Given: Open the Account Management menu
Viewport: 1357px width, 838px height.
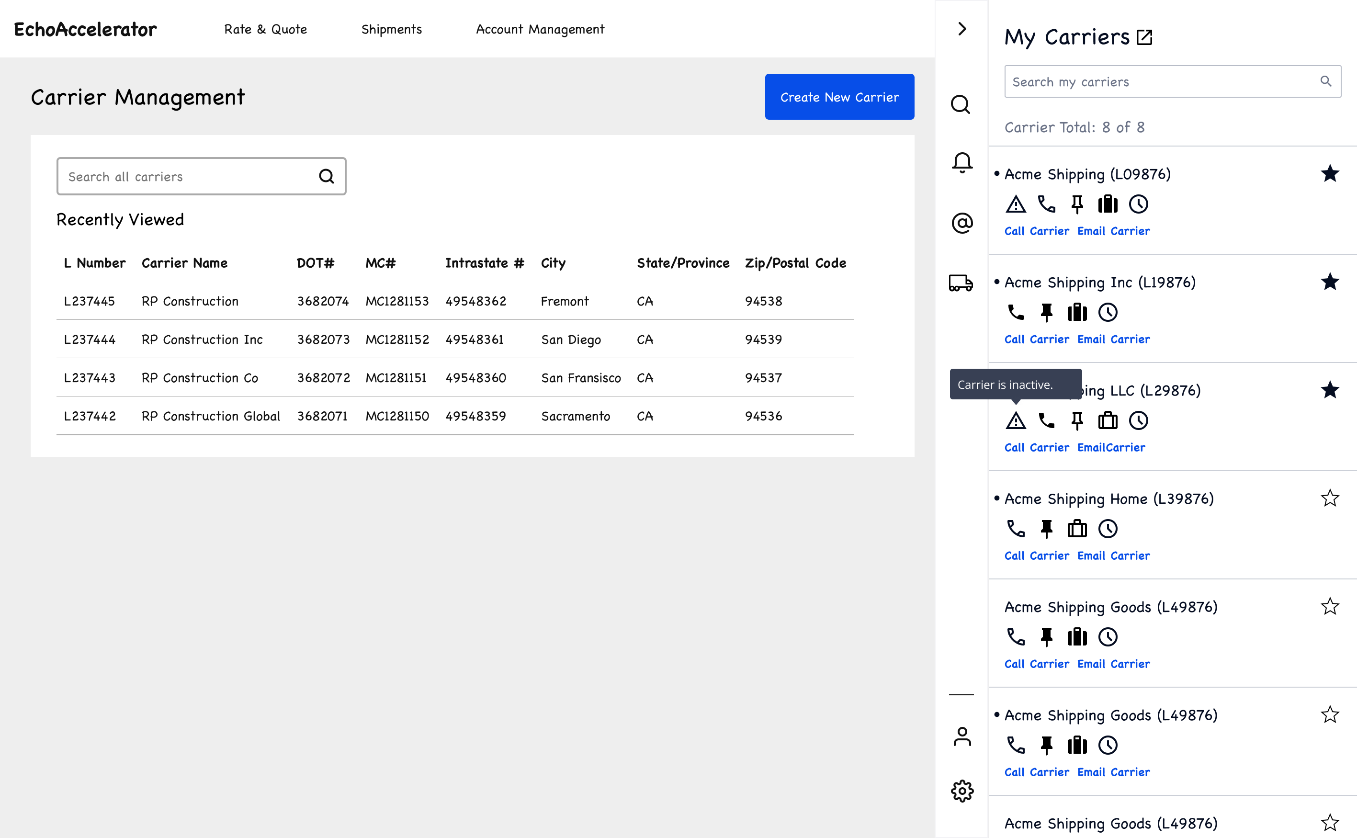Looking at the screenshot, I should tap(540, 29).
